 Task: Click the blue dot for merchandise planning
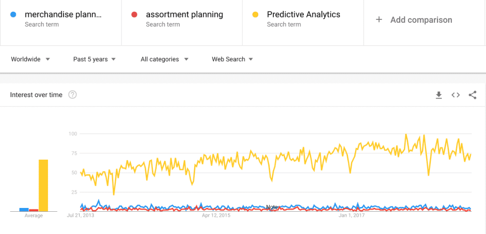[x=13, y=15]
